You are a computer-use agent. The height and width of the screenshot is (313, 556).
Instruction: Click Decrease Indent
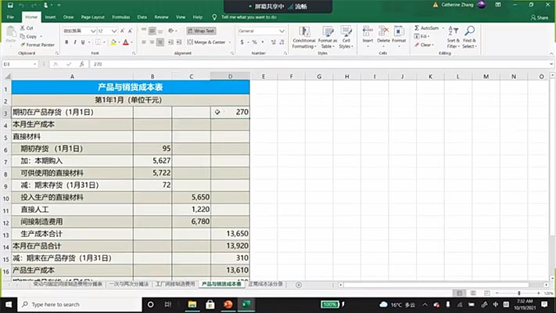[171, 42]
